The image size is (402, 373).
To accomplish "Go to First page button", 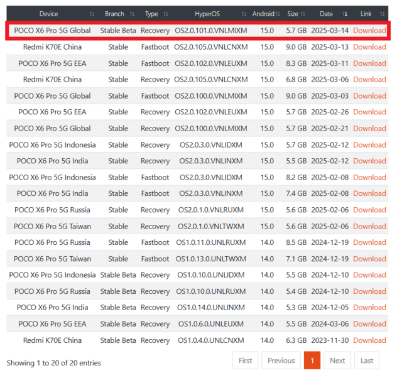I will [246, 360].
